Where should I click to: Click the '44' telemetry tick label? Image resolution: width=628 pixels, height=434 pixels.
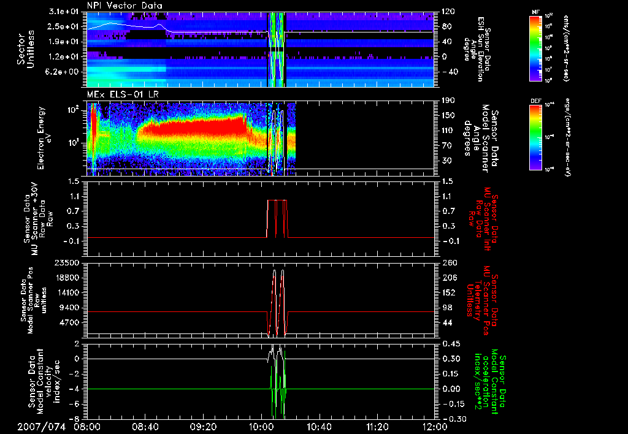pos(447,322)
